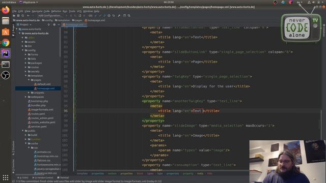Image resolution: width=326 pixels, height=183 pixels.
Task: Click the Synchronize toolbar icon
Action: tap(23, 16)
